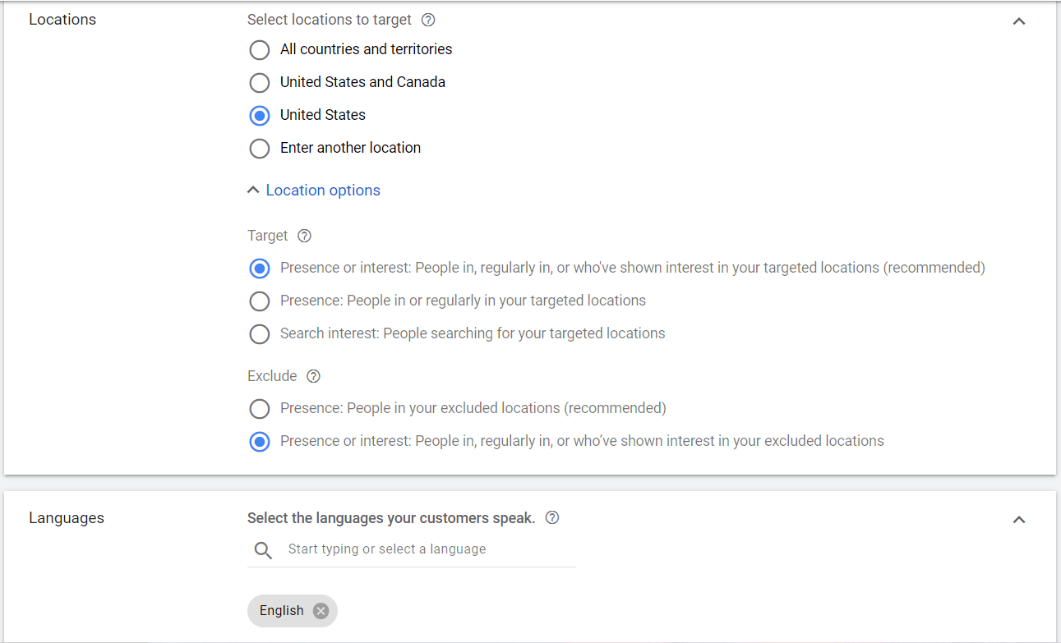The image size is (1061, 643).
Task: Open the help tooltip for location targeting
Action: pos(428,20)
